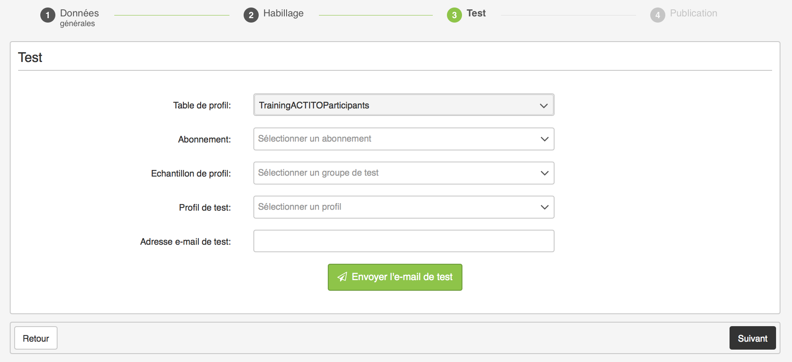Switch to the Habillage step label
The width and height of the screenshot is (792, 362).
(x=283, y=13)
